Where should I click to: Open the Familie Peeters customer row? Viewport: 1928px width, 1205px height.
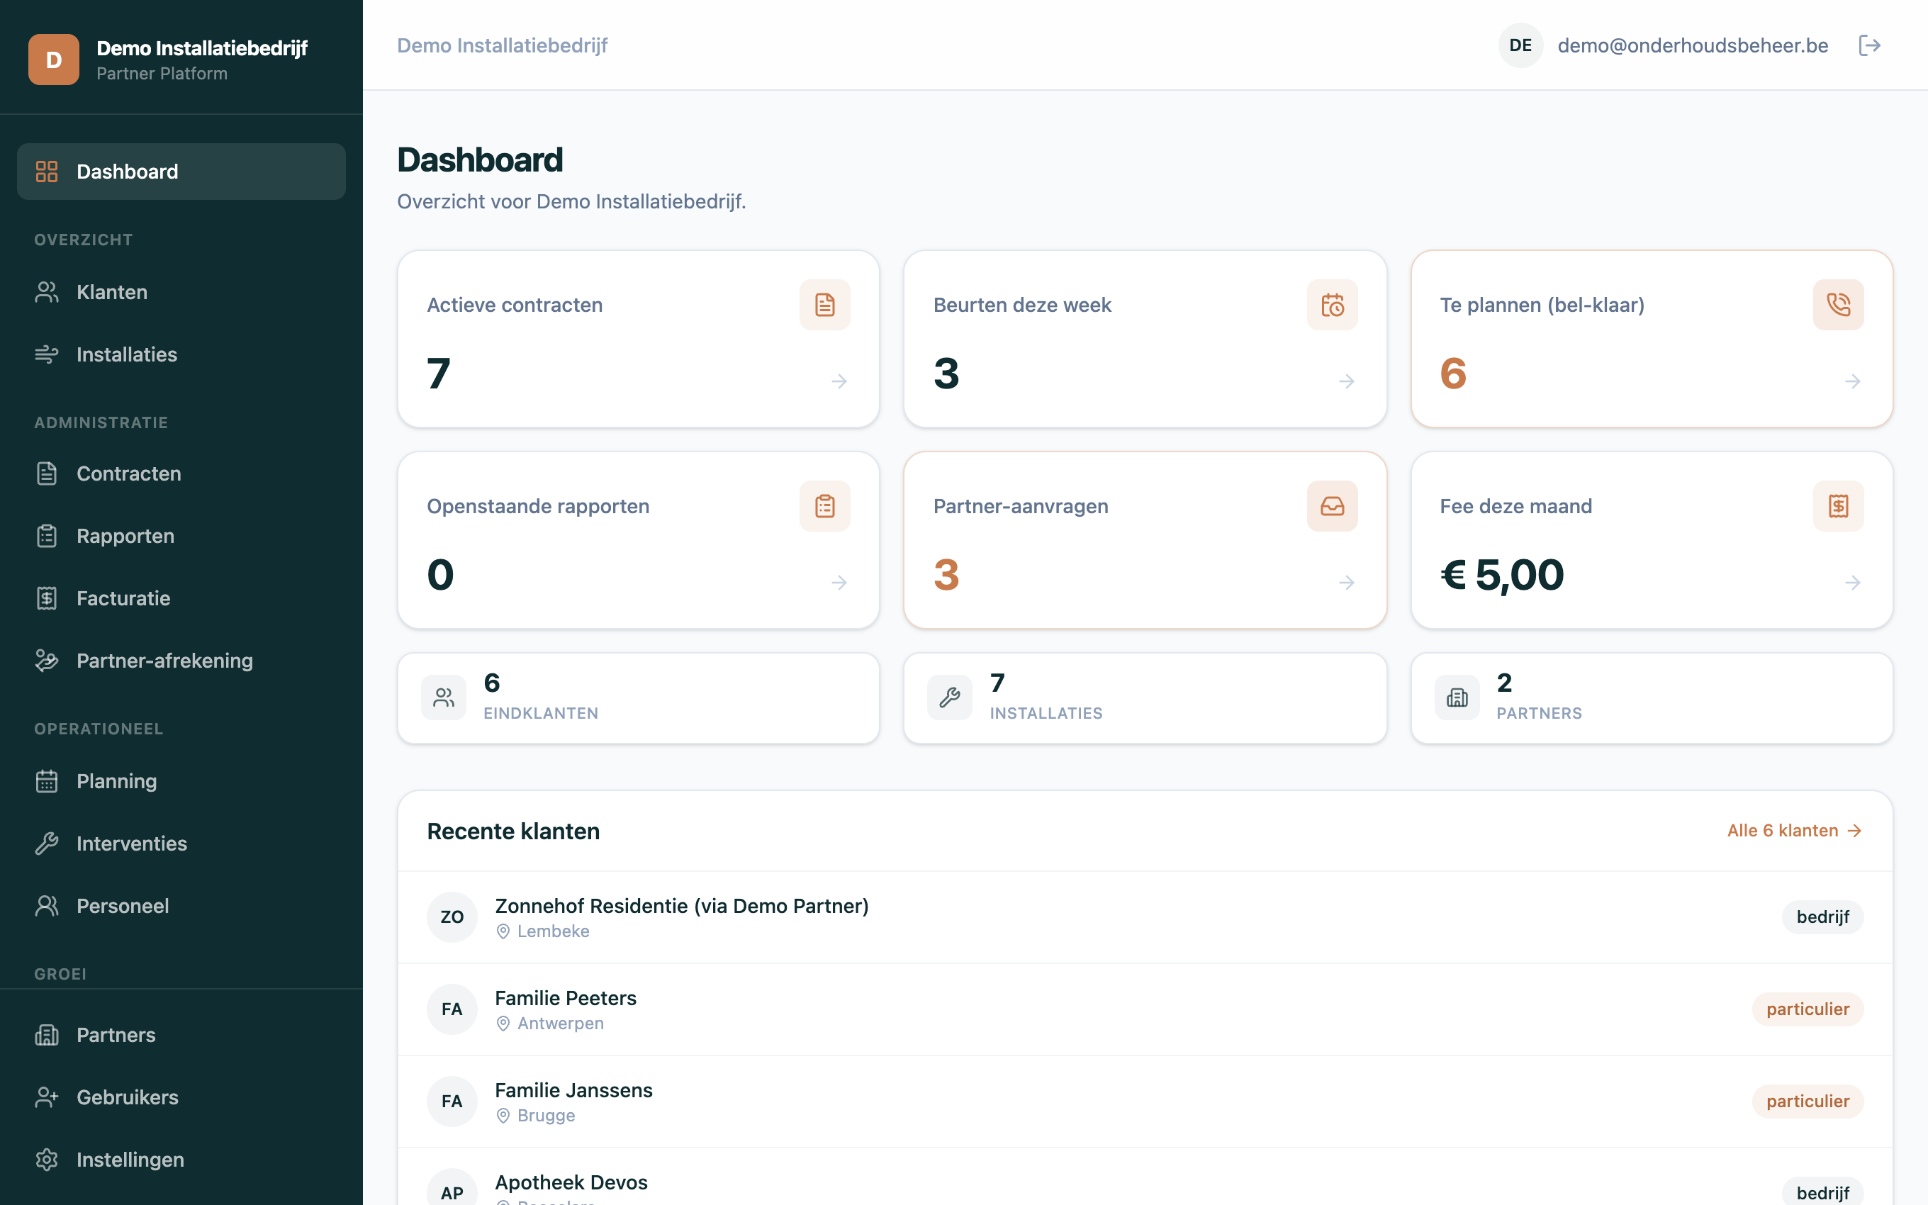click(1145, 1010)
